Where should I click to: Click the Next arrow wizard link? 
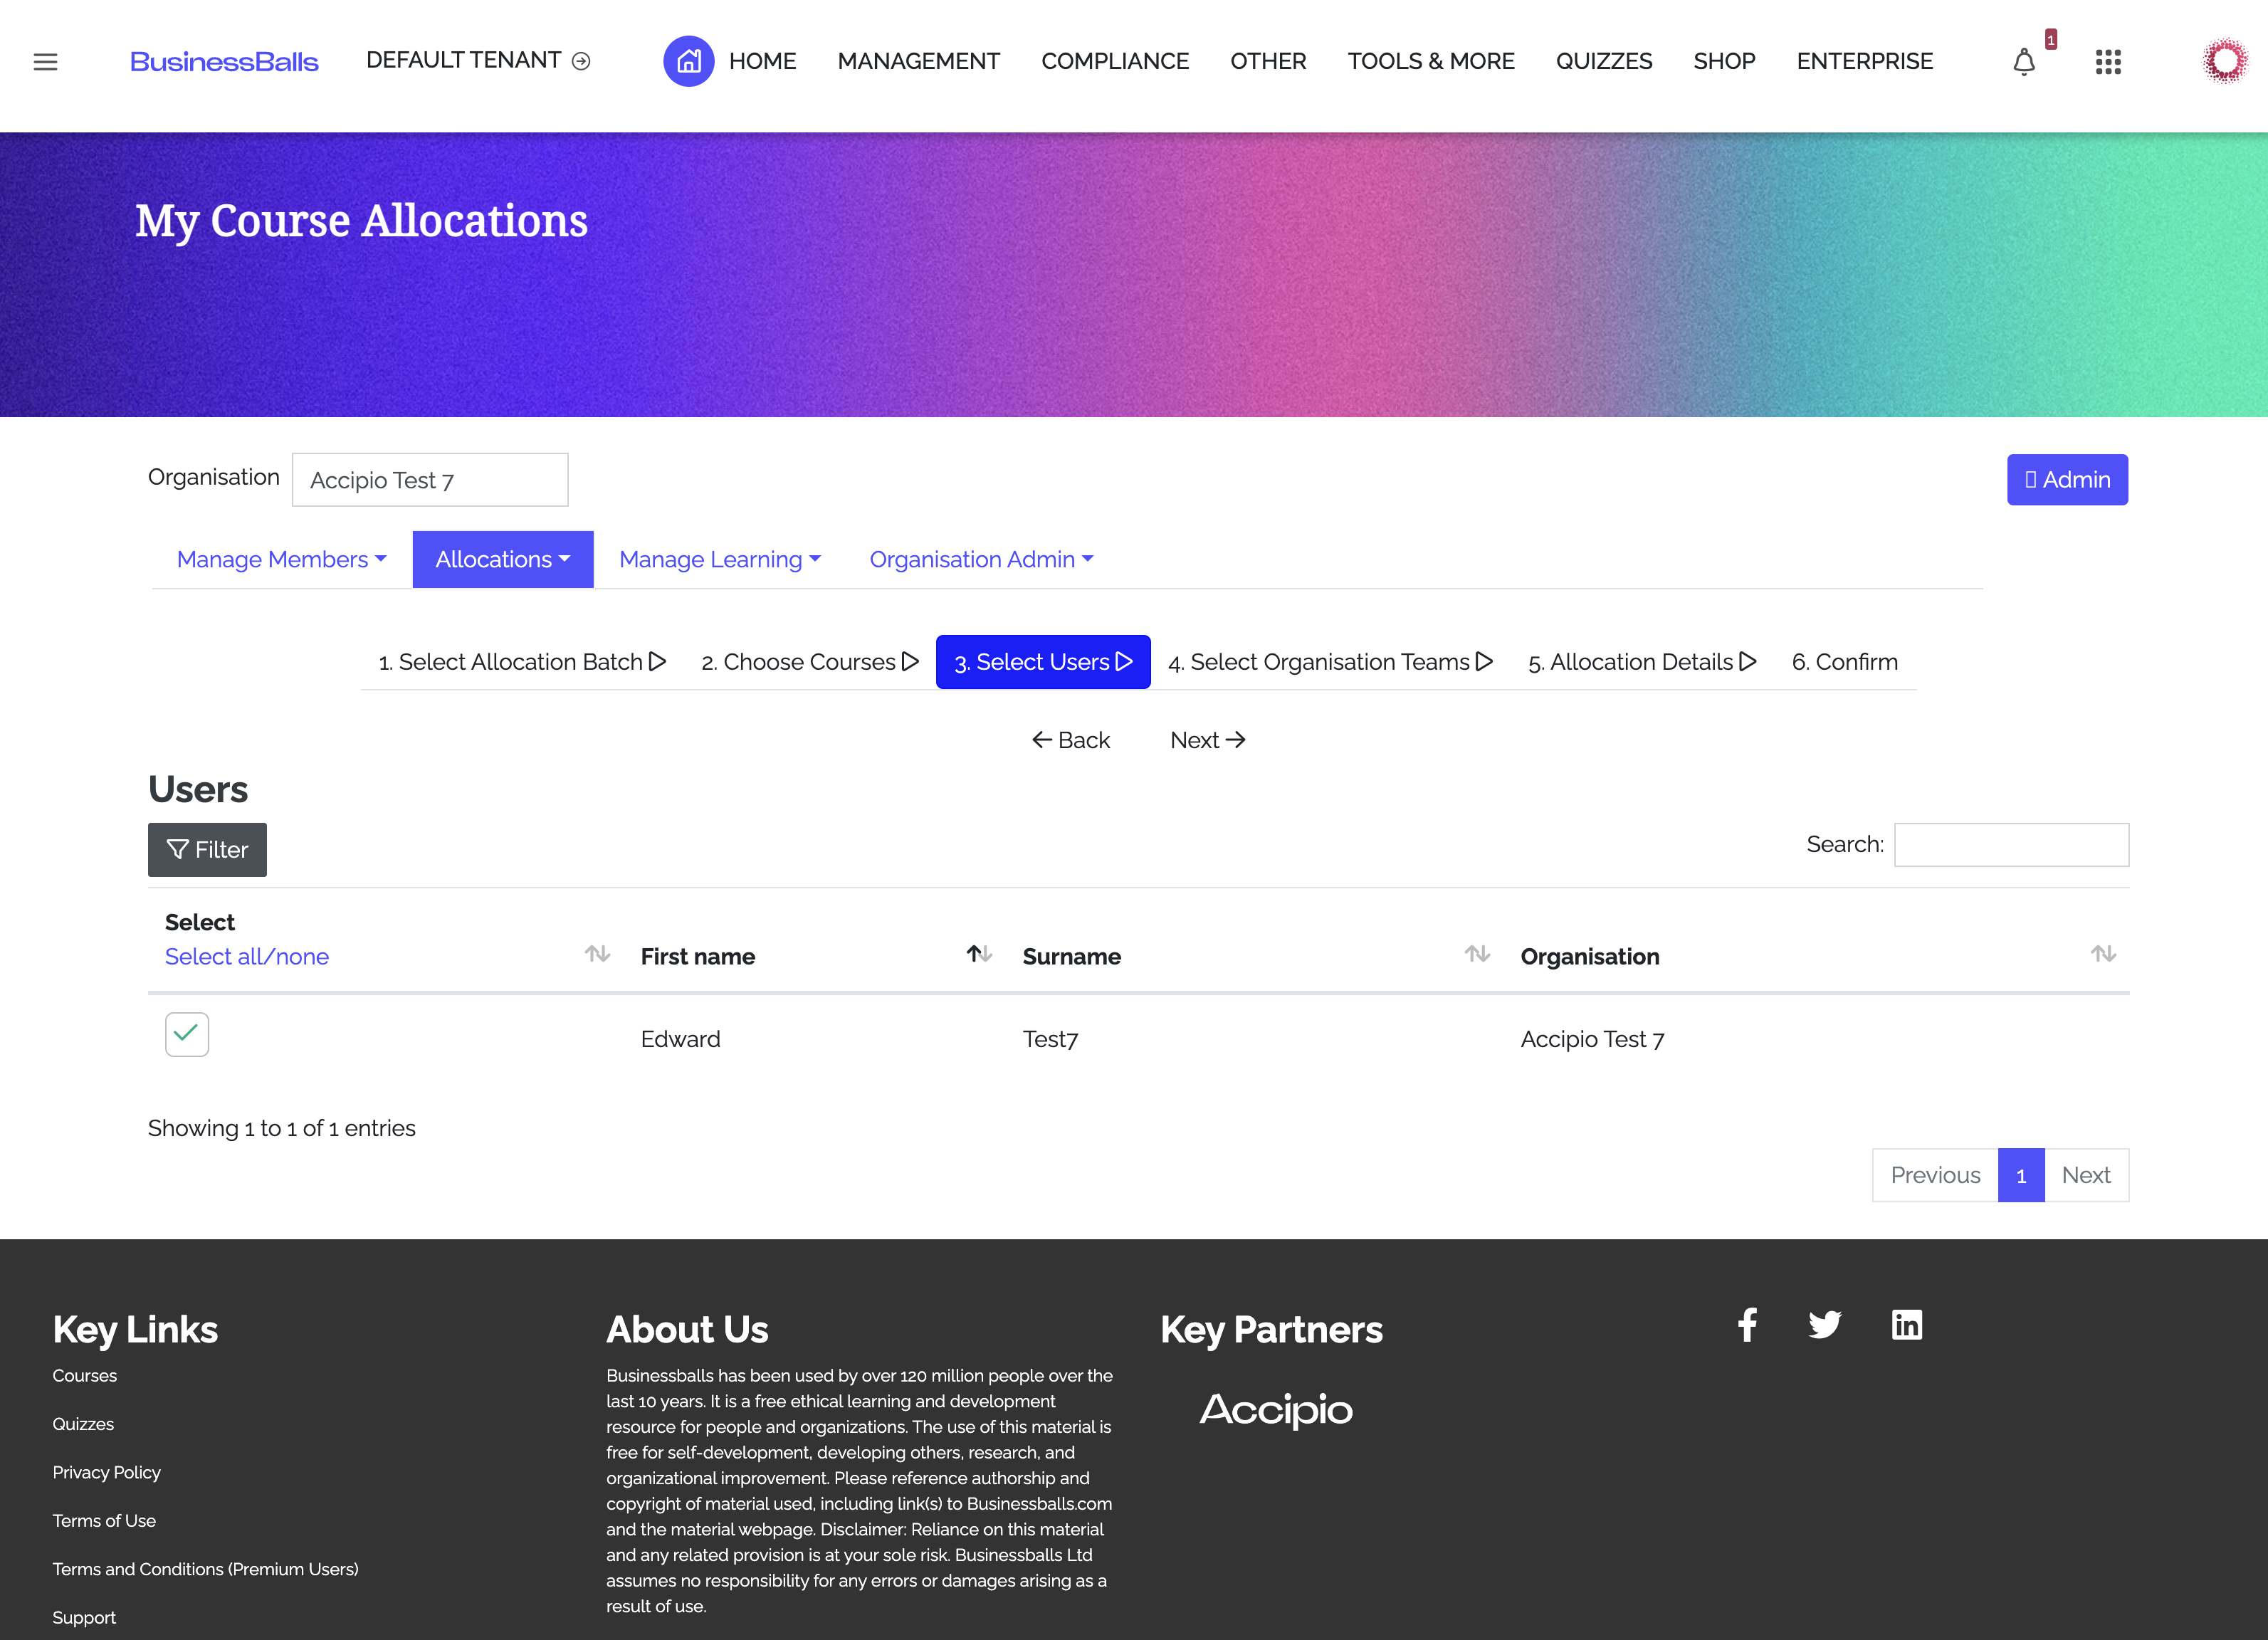click(x=1207, y=740)
